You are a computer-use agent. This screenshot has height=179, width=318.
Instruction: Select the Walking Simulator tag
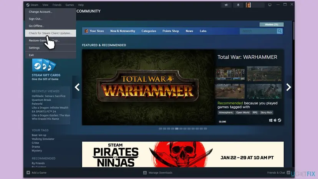pos(43,139)
